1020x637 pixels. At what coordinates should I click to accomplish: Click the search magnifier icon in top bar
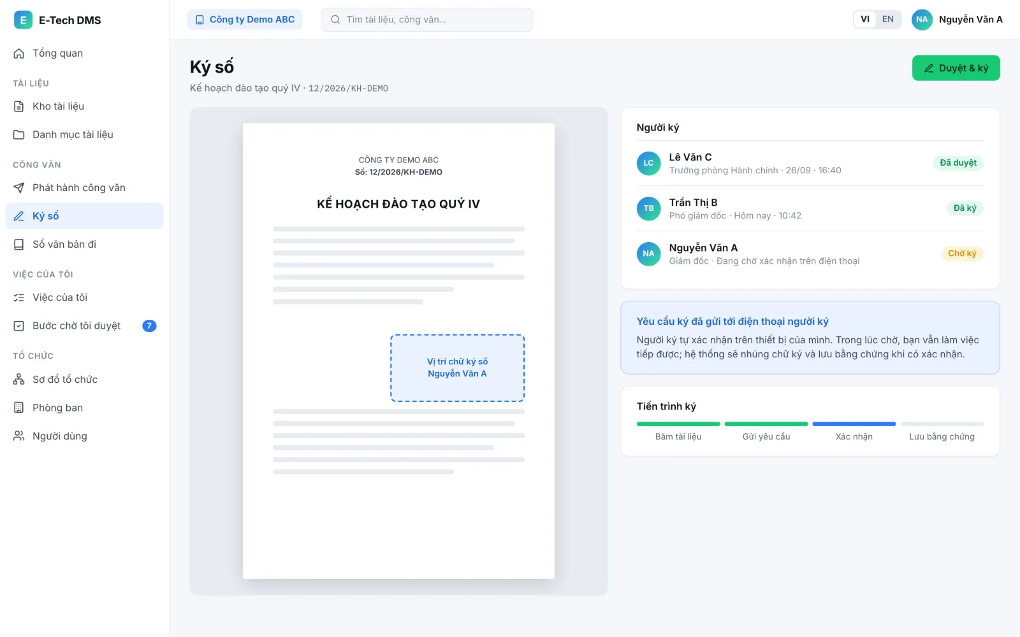coord(335,20)
